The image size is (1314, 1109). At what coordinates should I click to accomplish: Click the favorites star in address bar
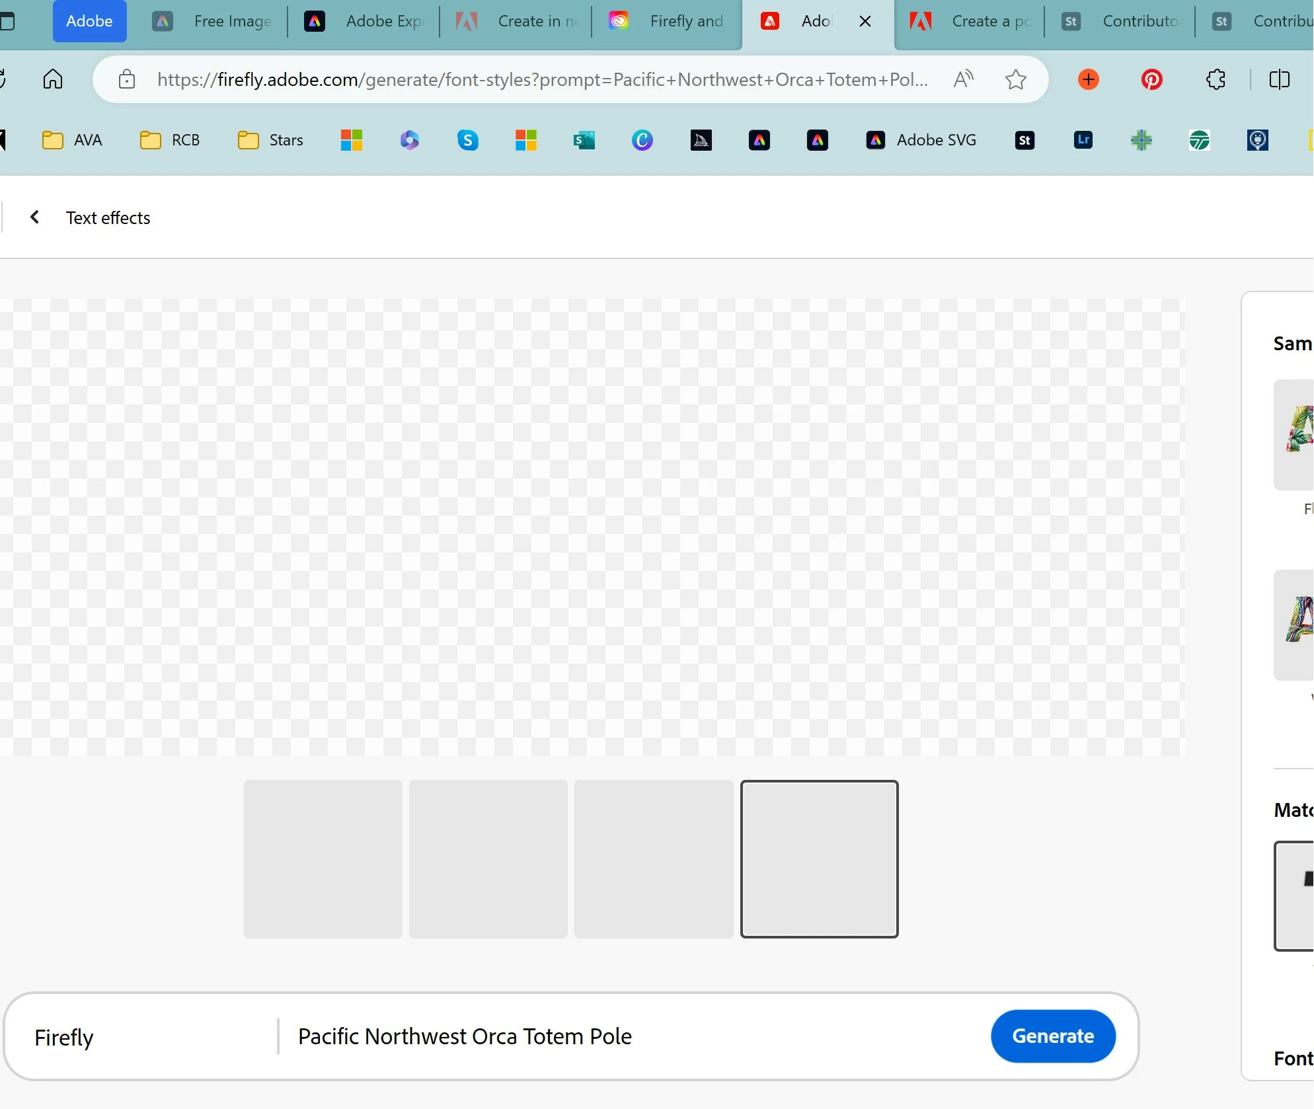click(x=1015, y=79)
